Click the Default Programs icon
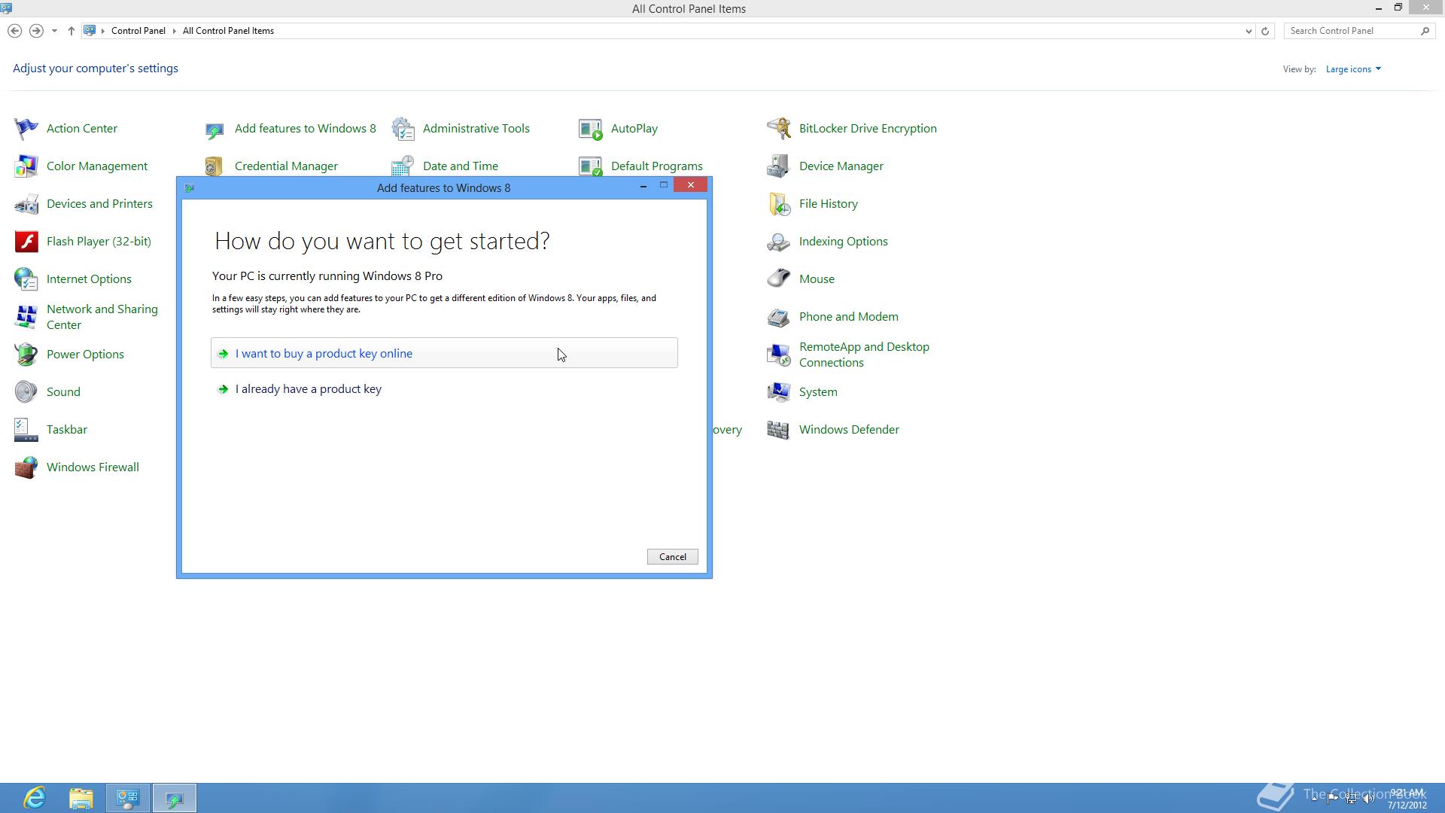The width and height of the screenshot is (1445, 813). [x=591, y=166]
